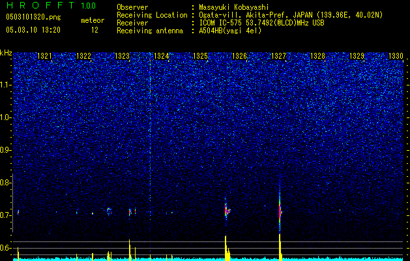Click observer name Masayuki Kobayashi
This screenshot has height=261, width=410.
(234, 7)
